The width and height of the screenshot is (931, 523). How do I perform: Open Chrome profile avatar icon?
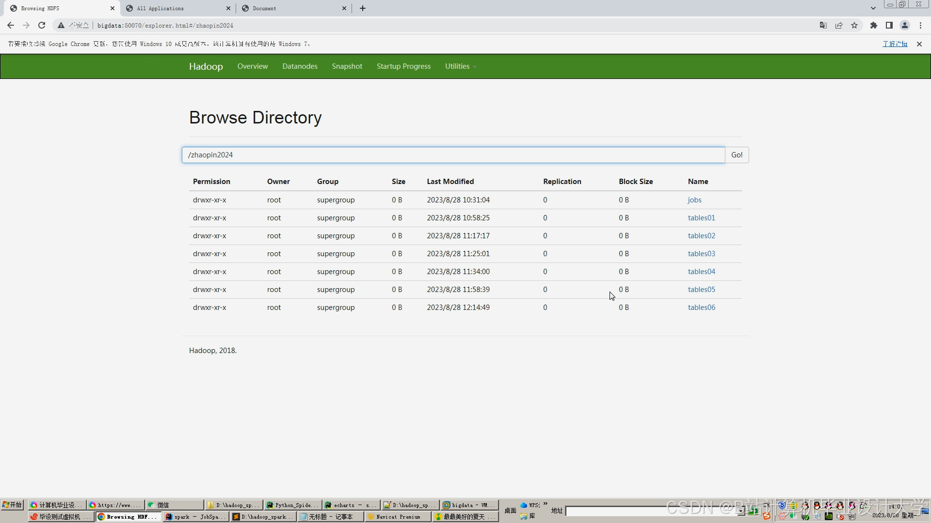pos(905,25)
